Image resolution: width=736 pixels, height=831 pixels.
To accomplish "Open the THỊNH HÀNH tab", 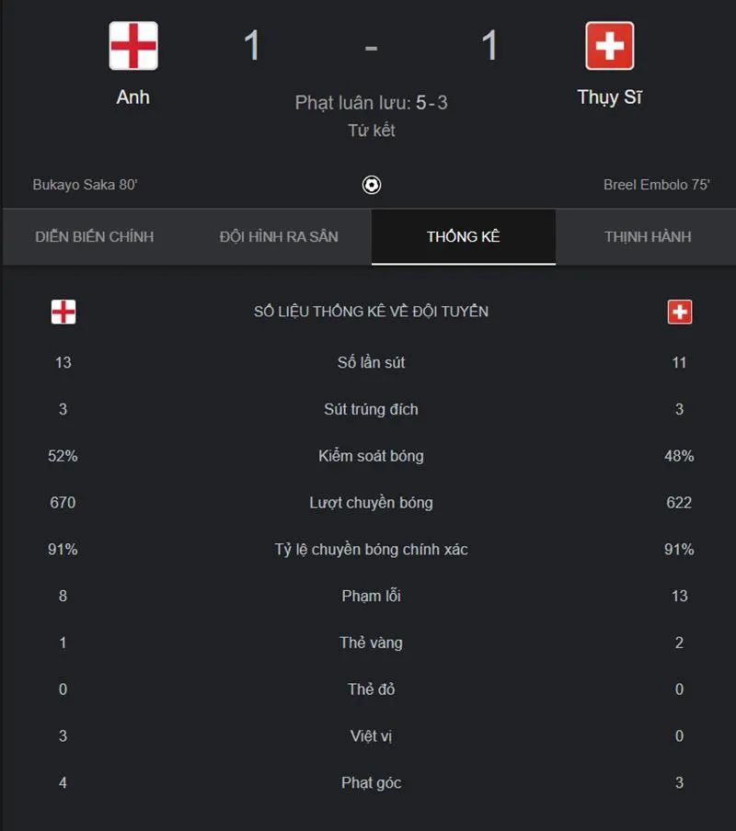I will 648,237.
